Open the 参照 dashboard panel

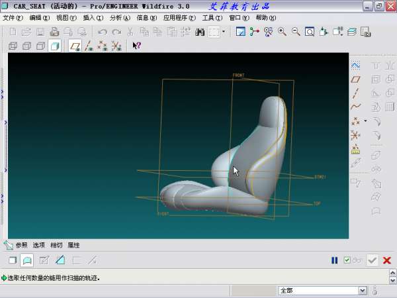pos(21,245)
